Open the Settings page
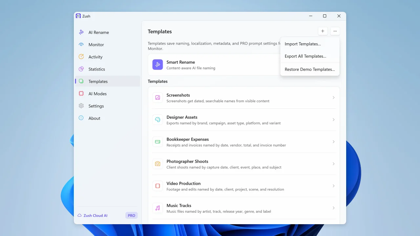The width and height of the screenshot is (420, 236). (x=108, y=106)
